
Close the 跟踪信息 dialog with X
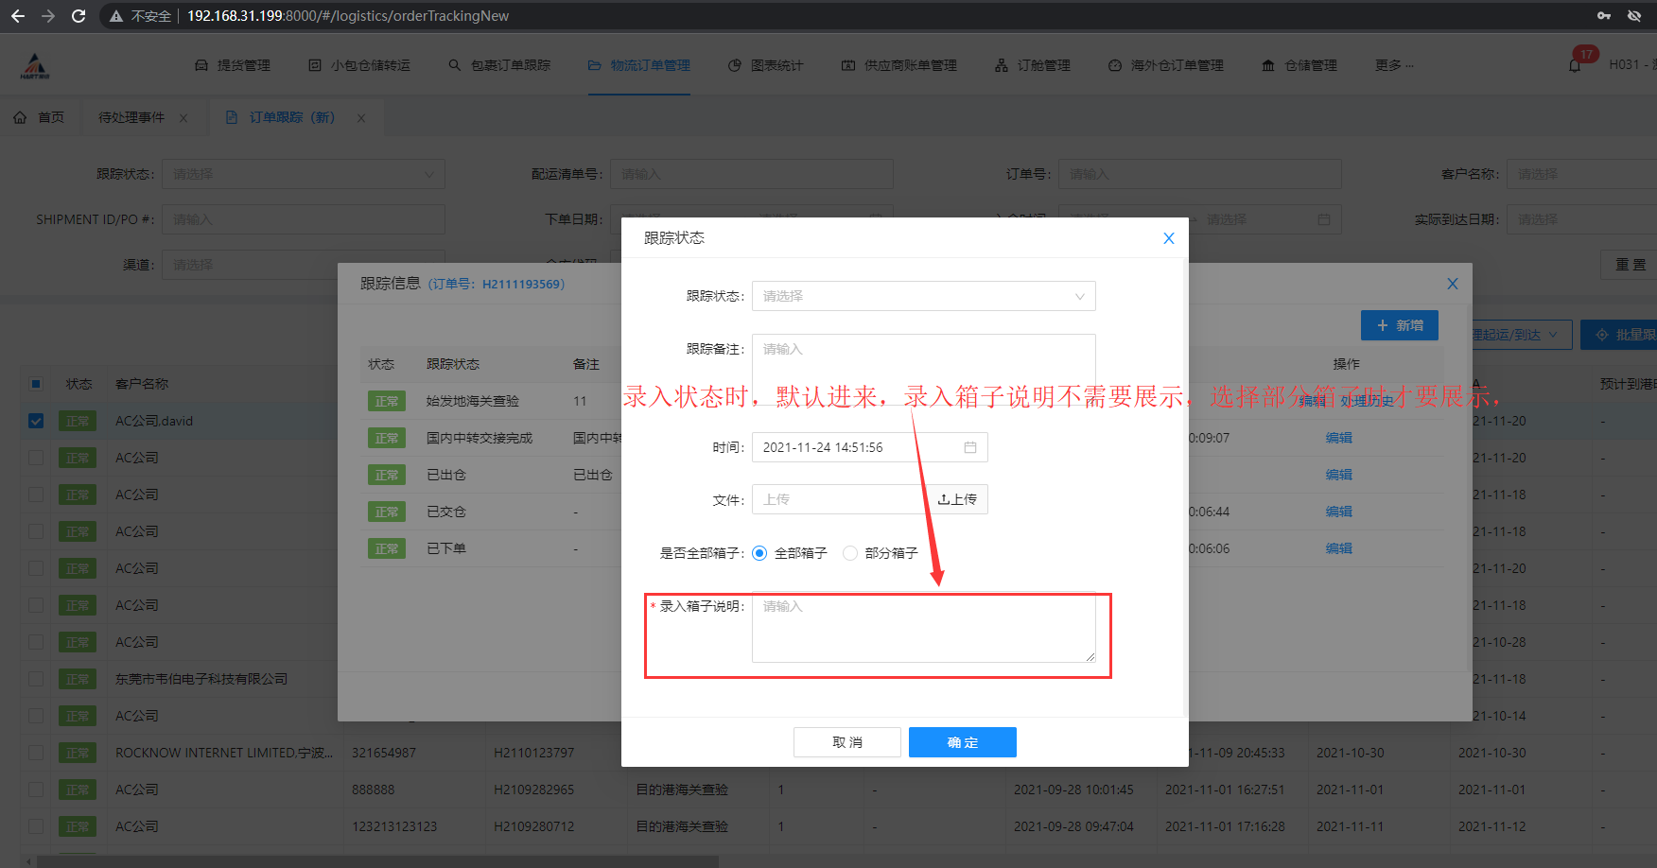point(1453,284)
